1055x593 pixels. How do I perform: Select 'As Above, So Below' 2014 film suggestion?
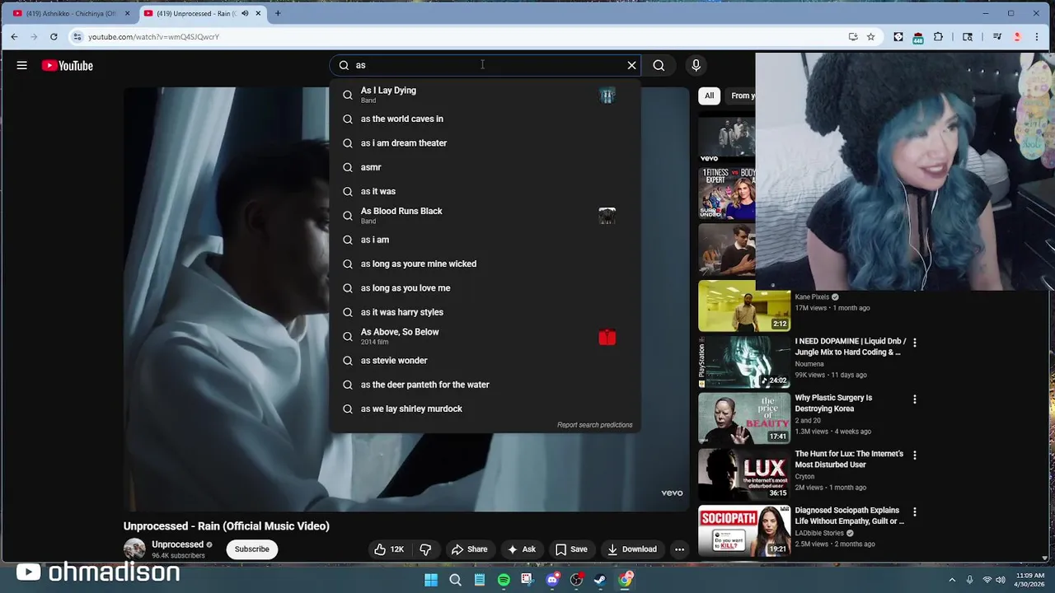[485, 336]
